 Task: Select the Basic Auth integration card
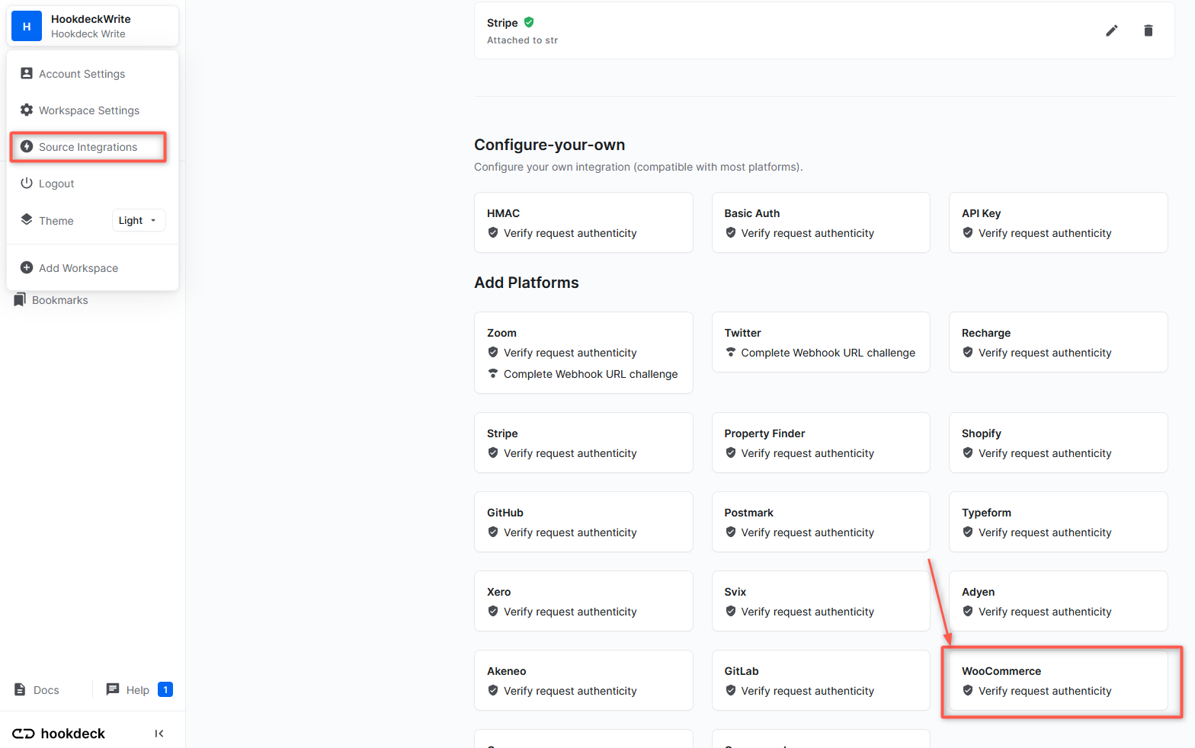point(821,222)
